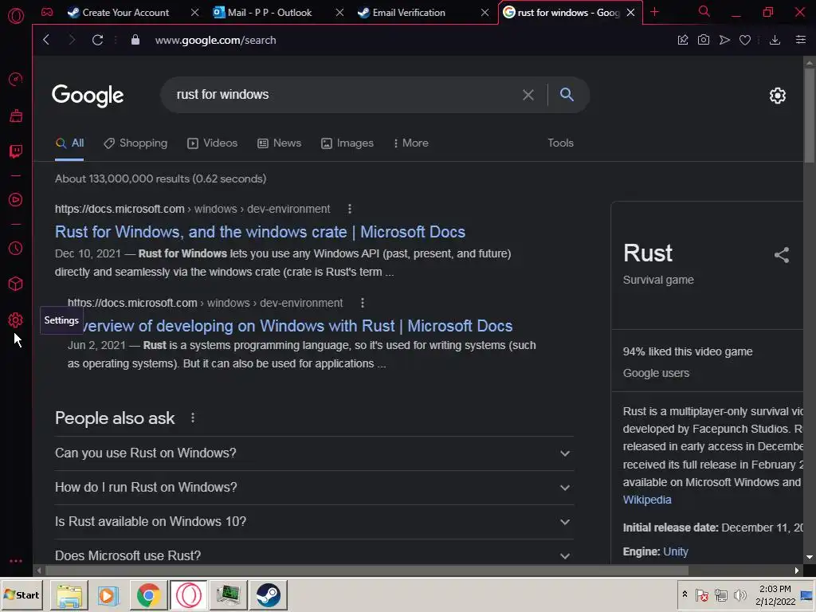The height and width of the screenshot is (612, 816).
Task: Open downloads panel icon
Action: pos(775,40)
